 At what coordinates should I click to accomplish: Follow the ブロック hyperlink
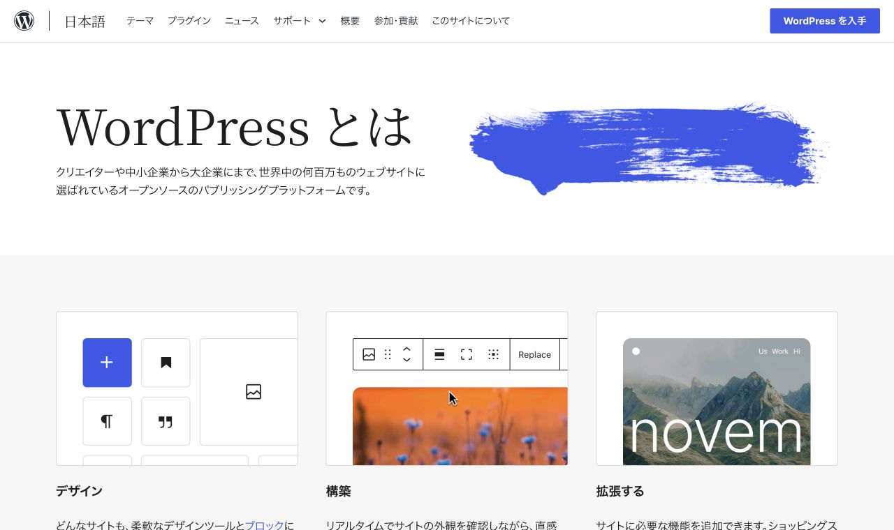(x=265, y=525)
